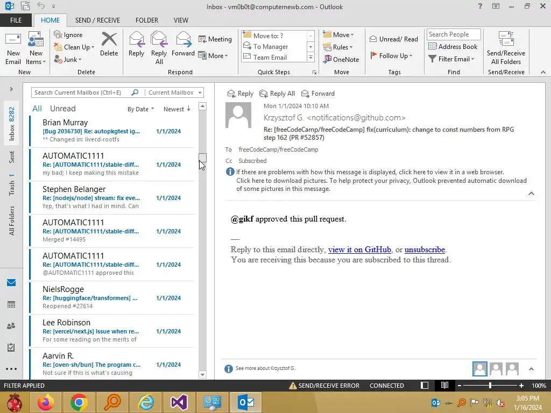This screenshot has height=413, width=551.
Task: Show Unread messages only
Action: [x=62, y=109]
